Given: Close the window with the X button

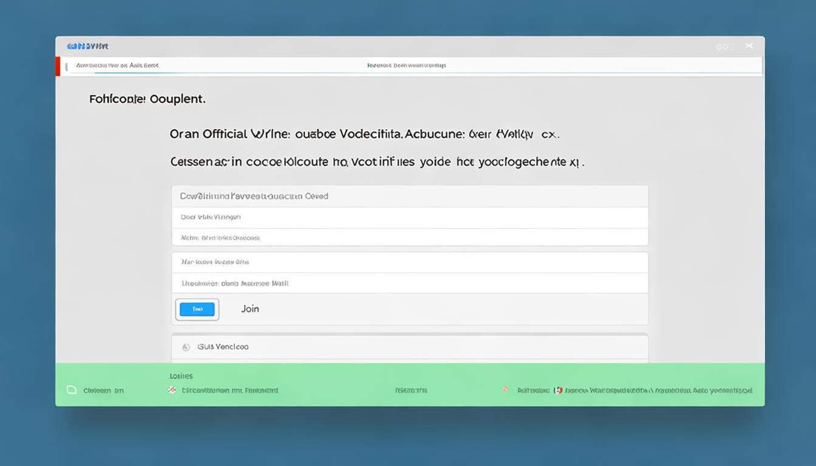Looking at the screenshot, I should pyautogui.click(x=749, y=46).
